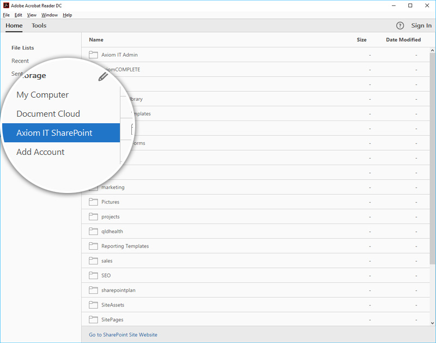Click the pencil edit icon beside Storage
This screenshot has height=343, width=436.
click(x=103, y=76)
